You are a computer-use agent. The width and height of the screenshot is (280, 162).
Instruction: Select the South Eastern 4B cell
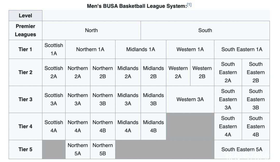256,126
